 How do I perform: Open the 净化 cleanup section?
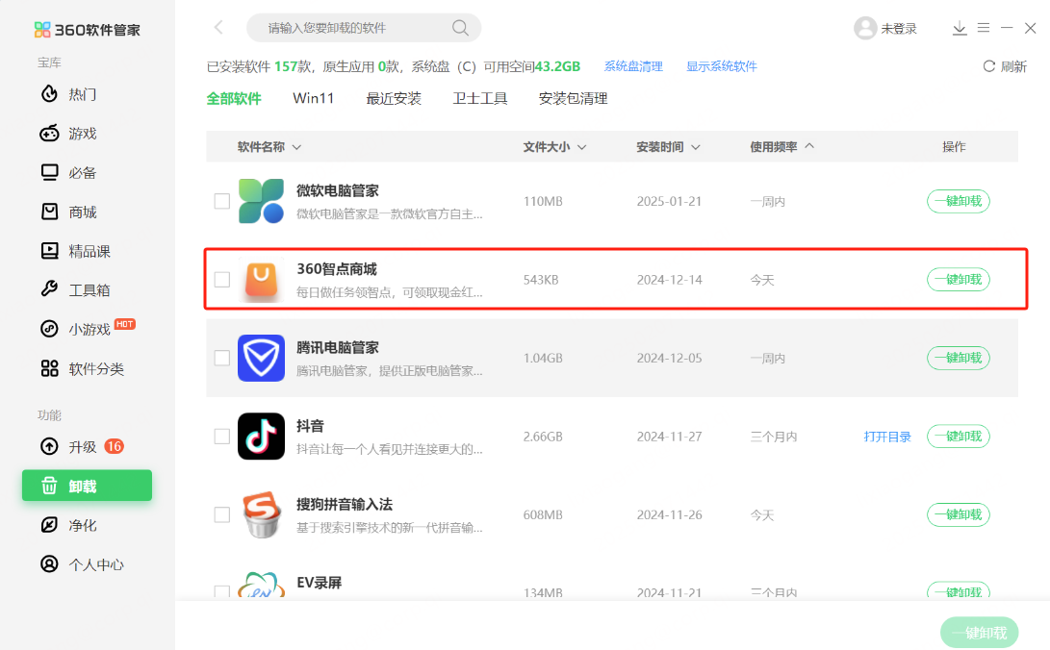click(69, 525)
